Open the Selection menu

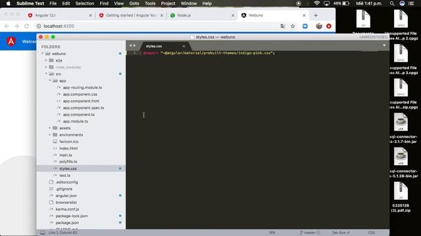[85, 3]
